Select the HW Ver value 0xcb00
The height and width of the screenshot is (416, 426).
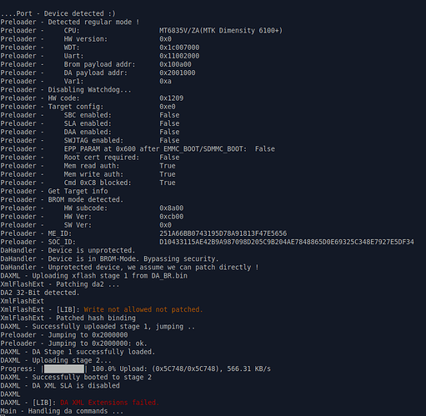pos(171,217)
